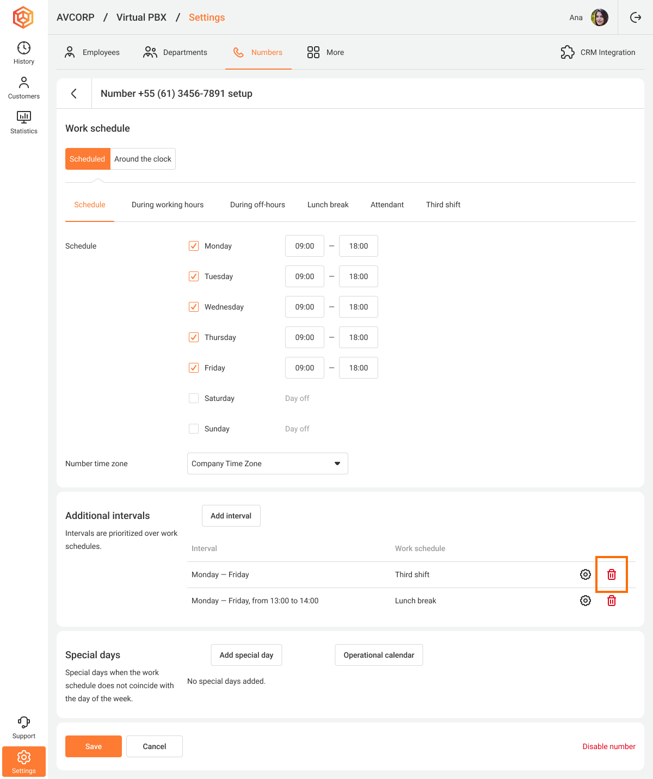Open During working hours tab
This screenshot has width=653, height=779.
(x=168, y=205)
